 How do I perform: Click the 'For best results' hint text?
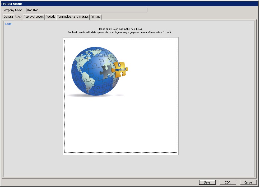point(120,32)
